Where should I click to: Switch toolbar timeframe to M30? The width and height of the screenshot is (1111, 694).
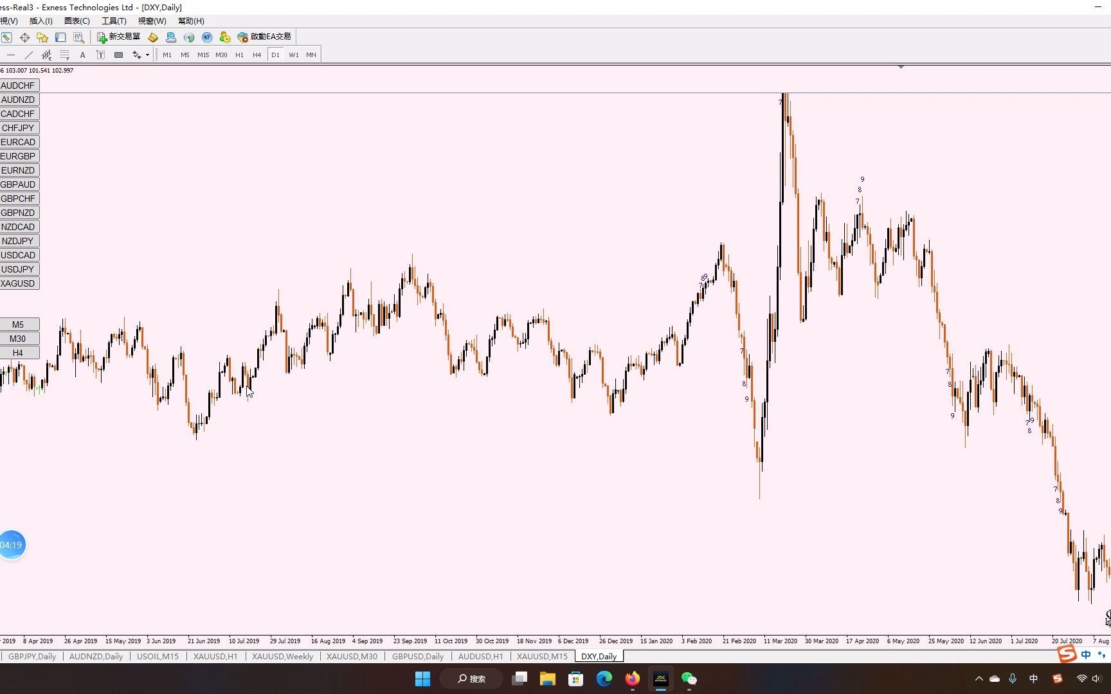(x=221, y=55)
